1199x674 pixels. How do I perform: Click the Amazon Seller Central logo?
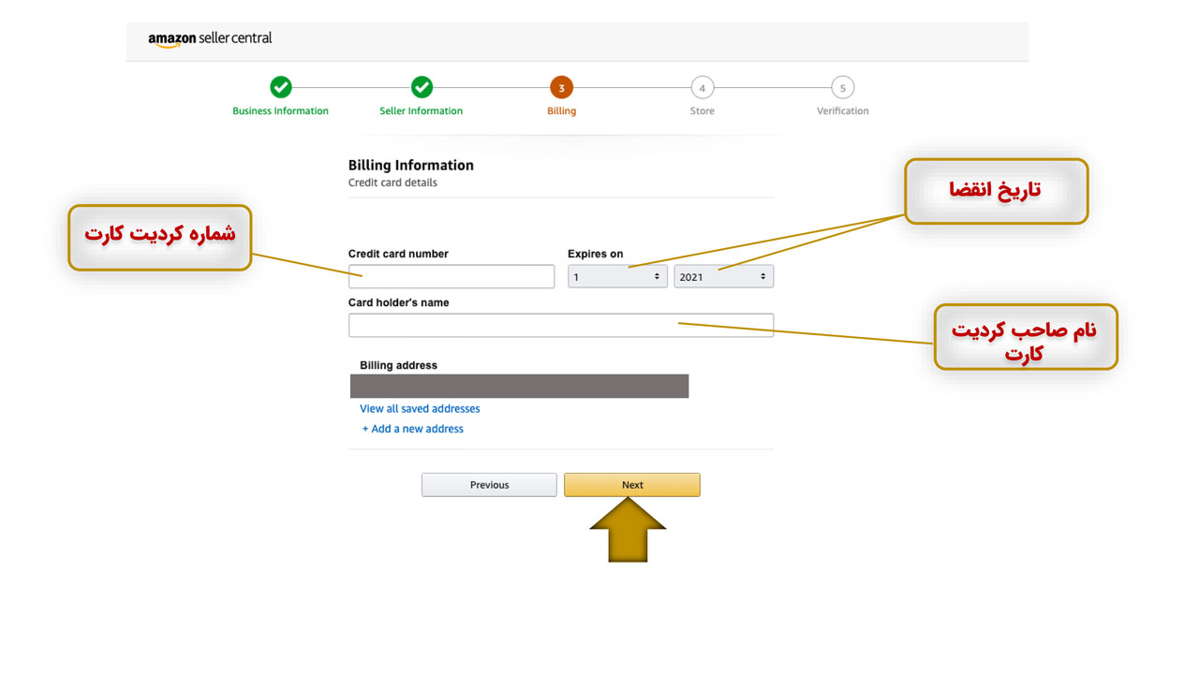[210, 39]
